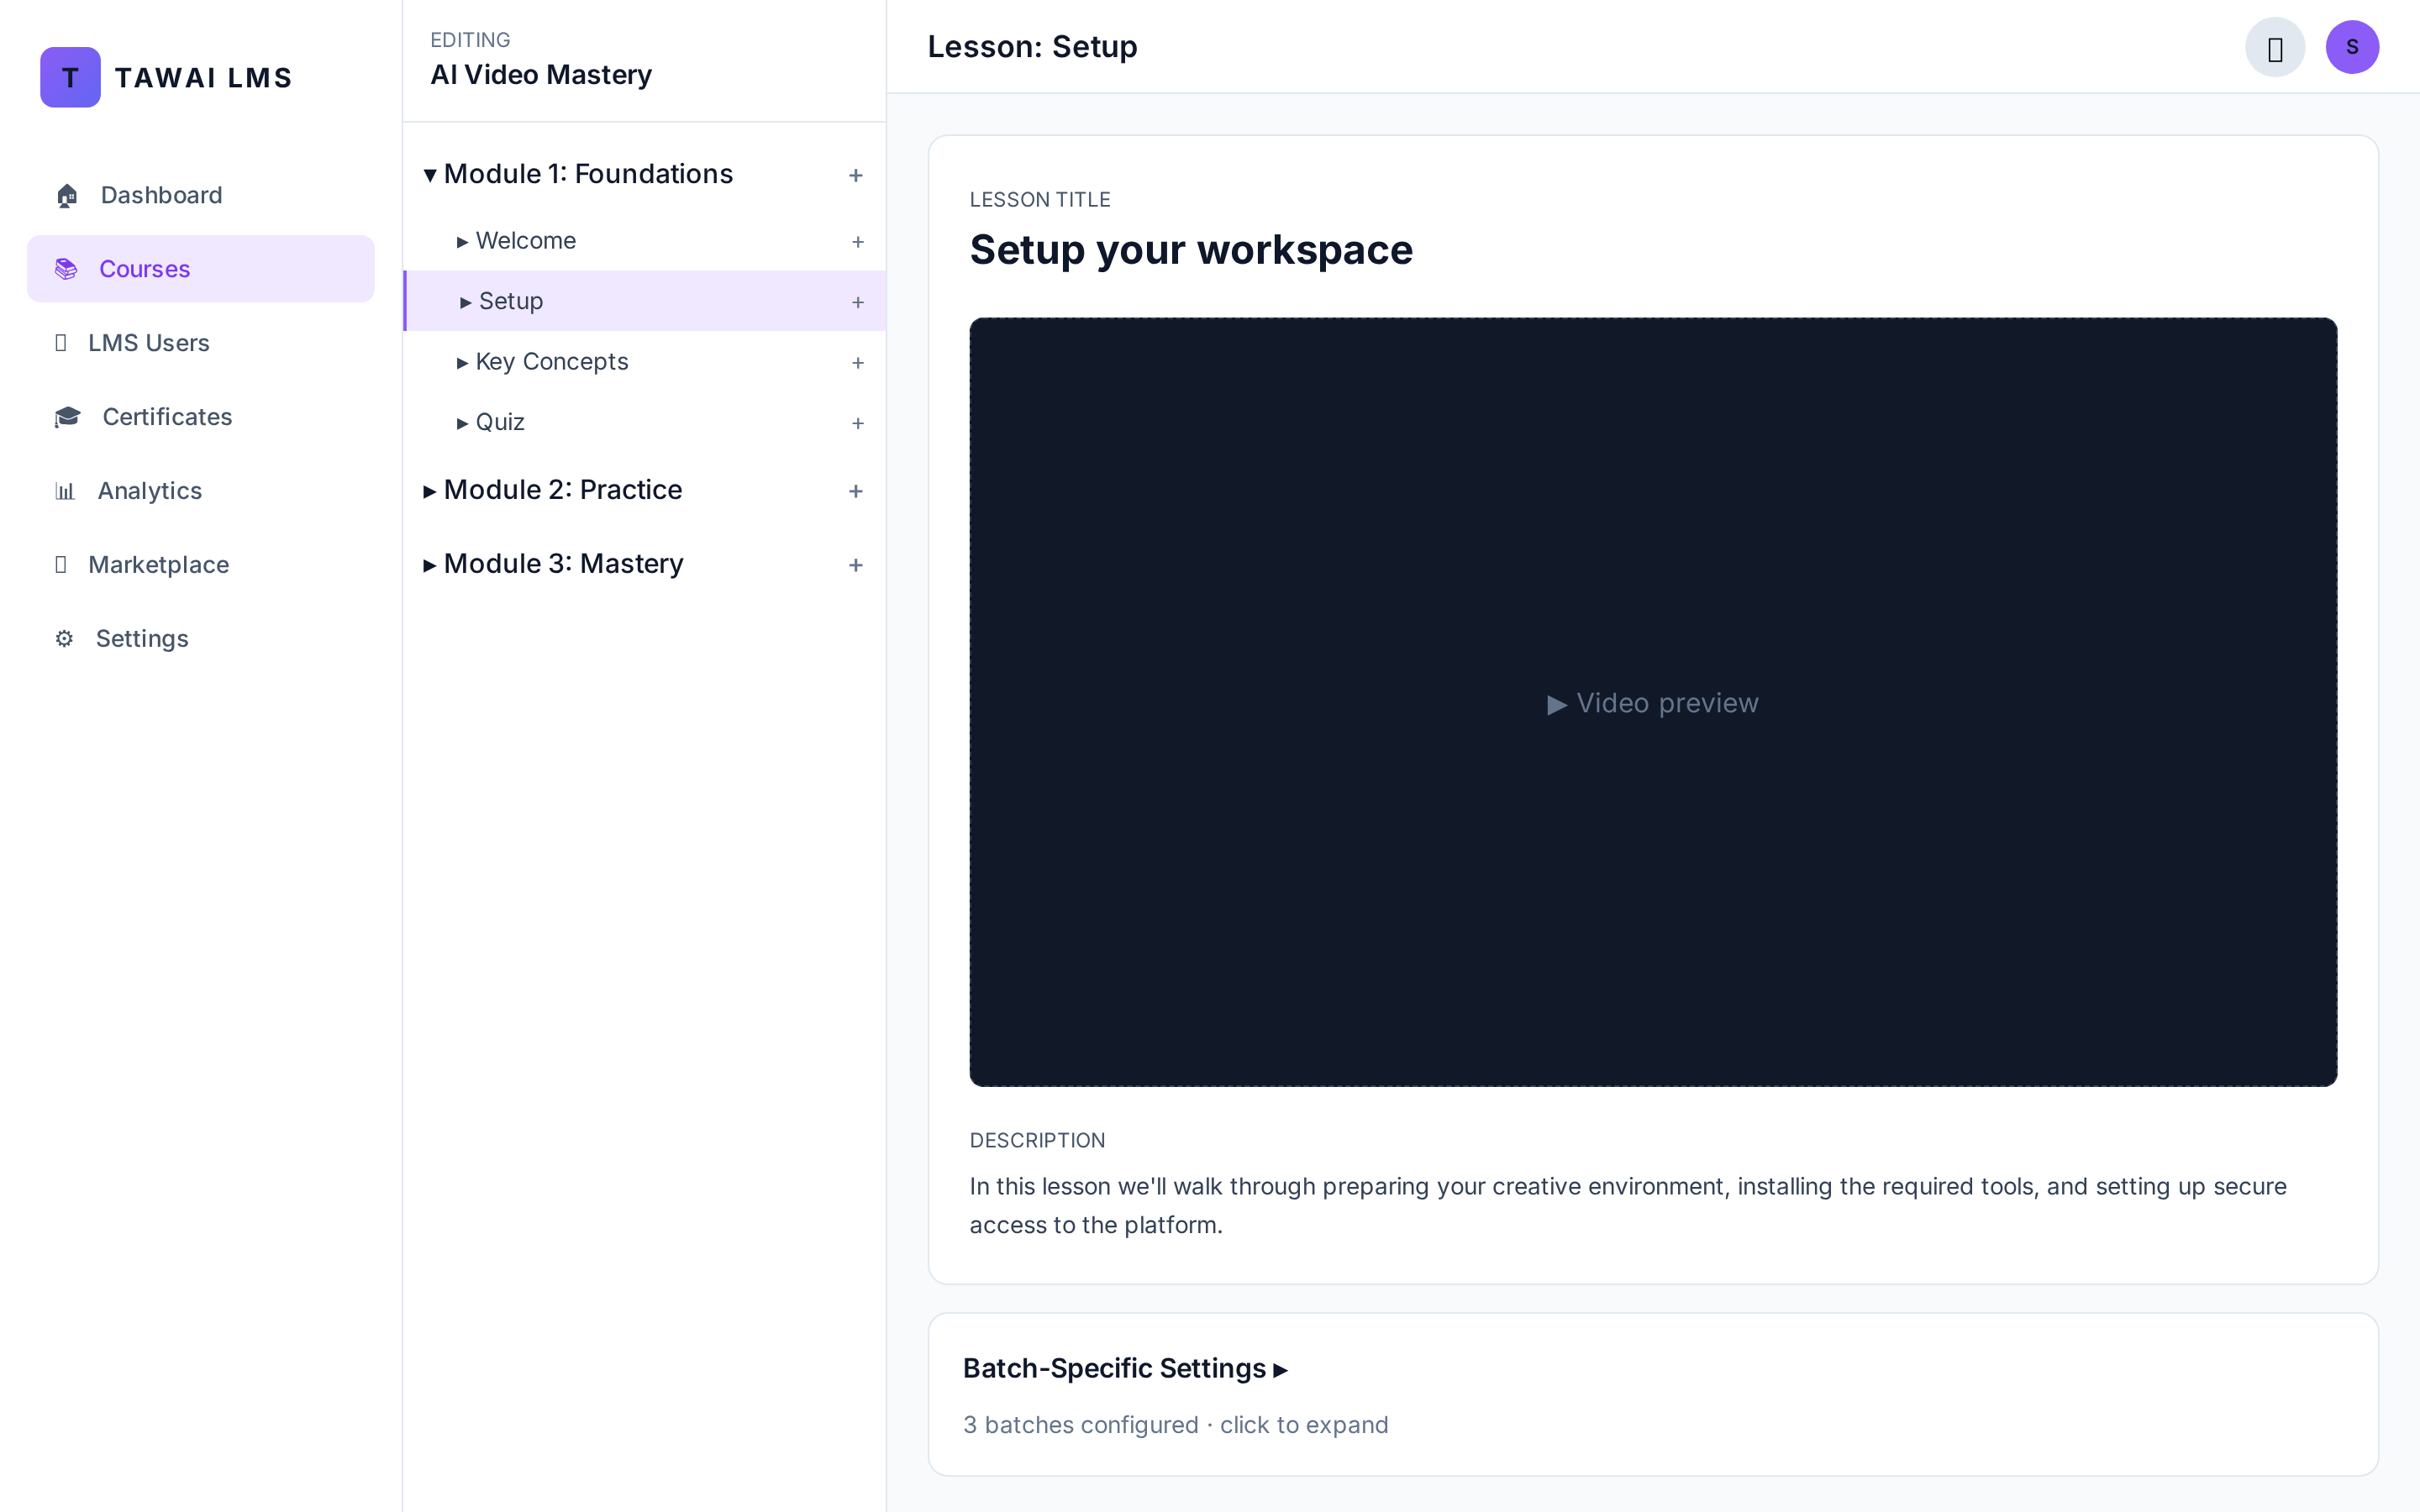Click the Courses books icon
2420x1512 pixels.
pyautogui.click(x=66, y=269)
